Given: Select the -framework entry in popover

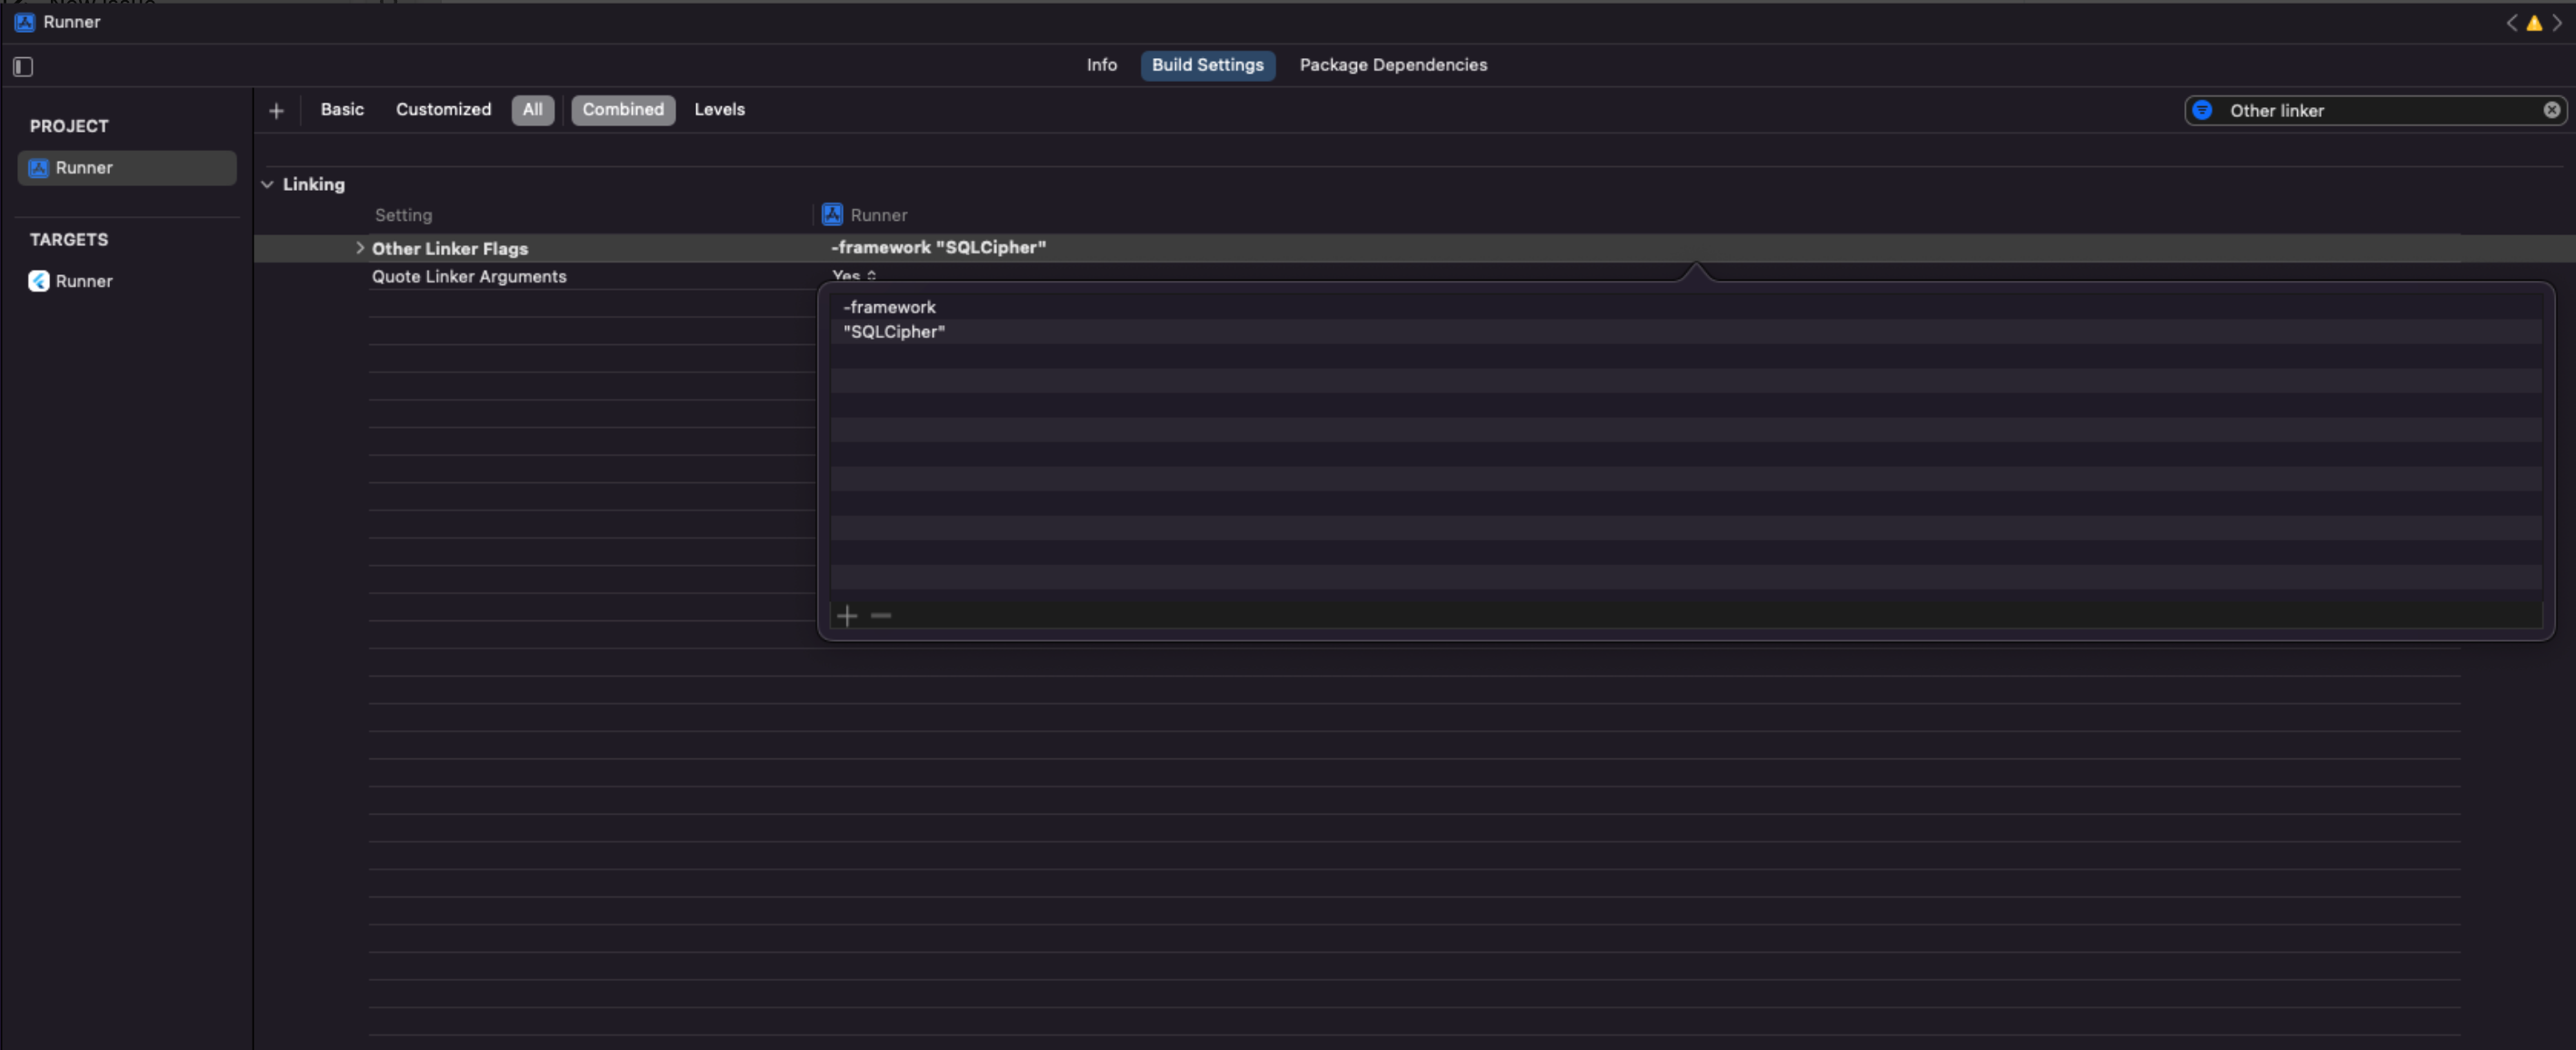Looking at the screenshot, I should [x=1686, y=307].
